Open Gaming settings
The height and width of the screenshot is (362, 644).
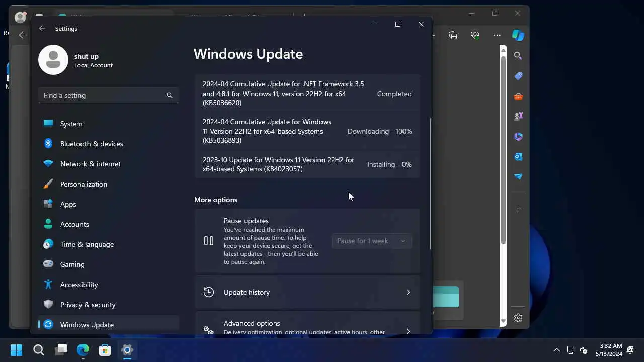[x=109, y=264]
